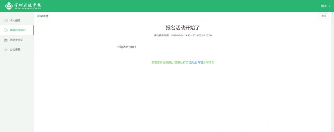Image resolution: width=334 pixels, height=132 pixels.
Task: Go to the 活动参与证 page
Action: 17,40
